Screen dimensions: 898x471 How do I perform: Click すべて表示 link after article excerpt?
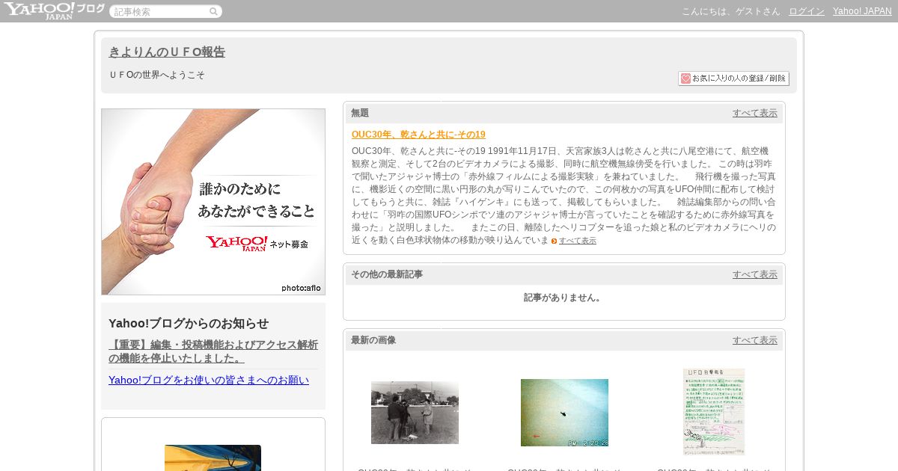tap(578, 241)
